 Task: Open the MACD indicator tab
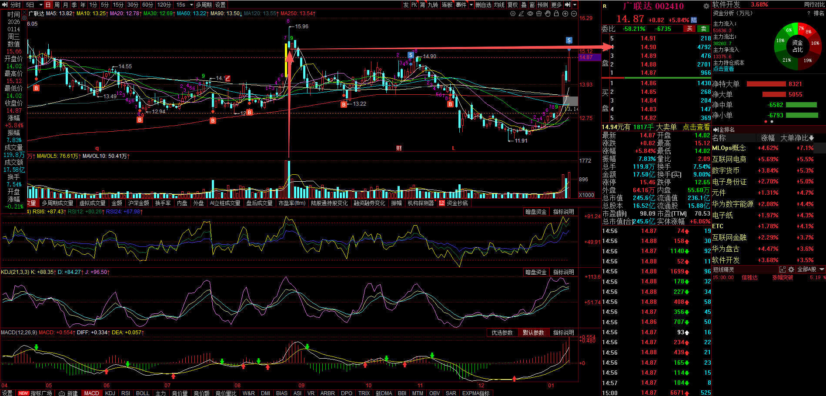[x=91, y=393]
